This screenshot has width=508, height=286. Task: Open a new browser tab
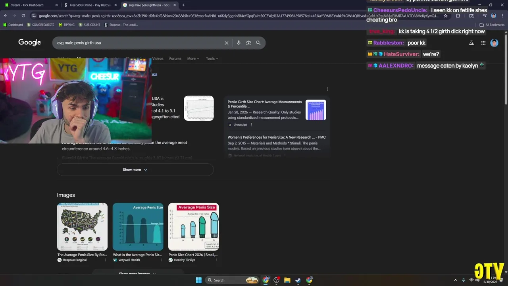tap(183, 5)
